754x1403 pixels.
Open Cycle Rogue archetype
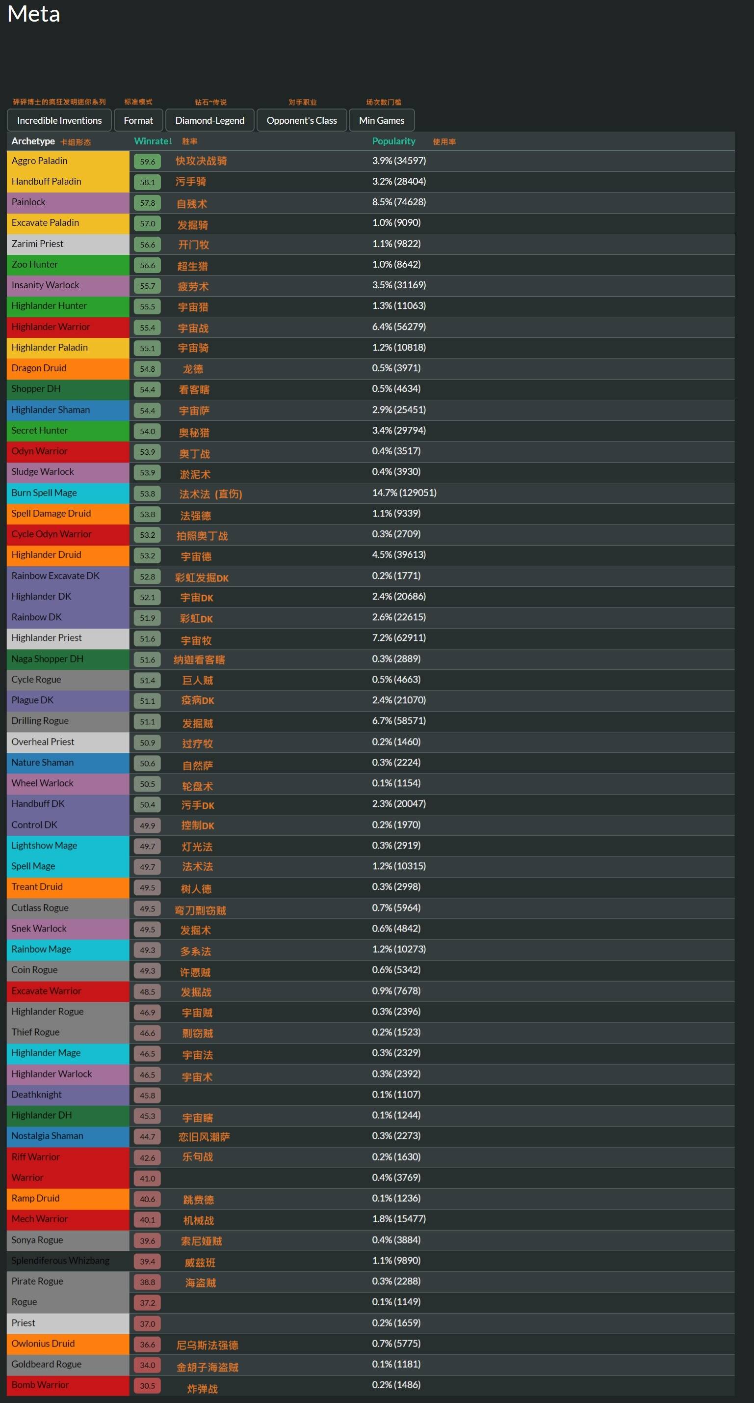pyautogui.click(x=68, y=680)
